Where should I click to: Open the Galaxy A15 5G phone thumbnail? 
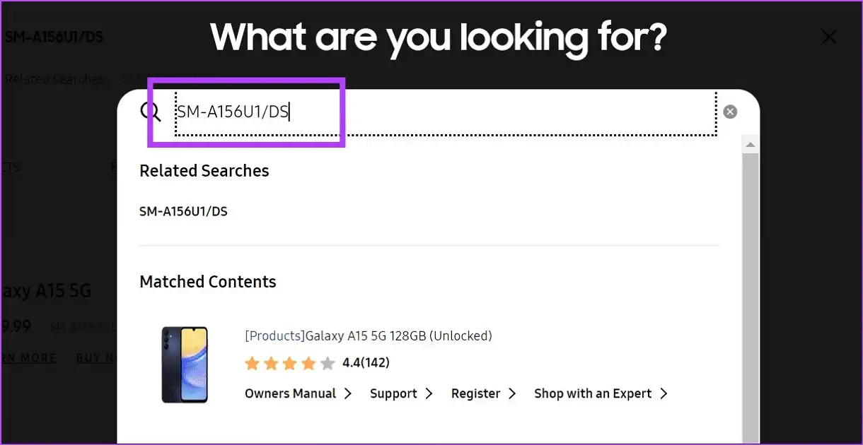[x=185, y=364]
